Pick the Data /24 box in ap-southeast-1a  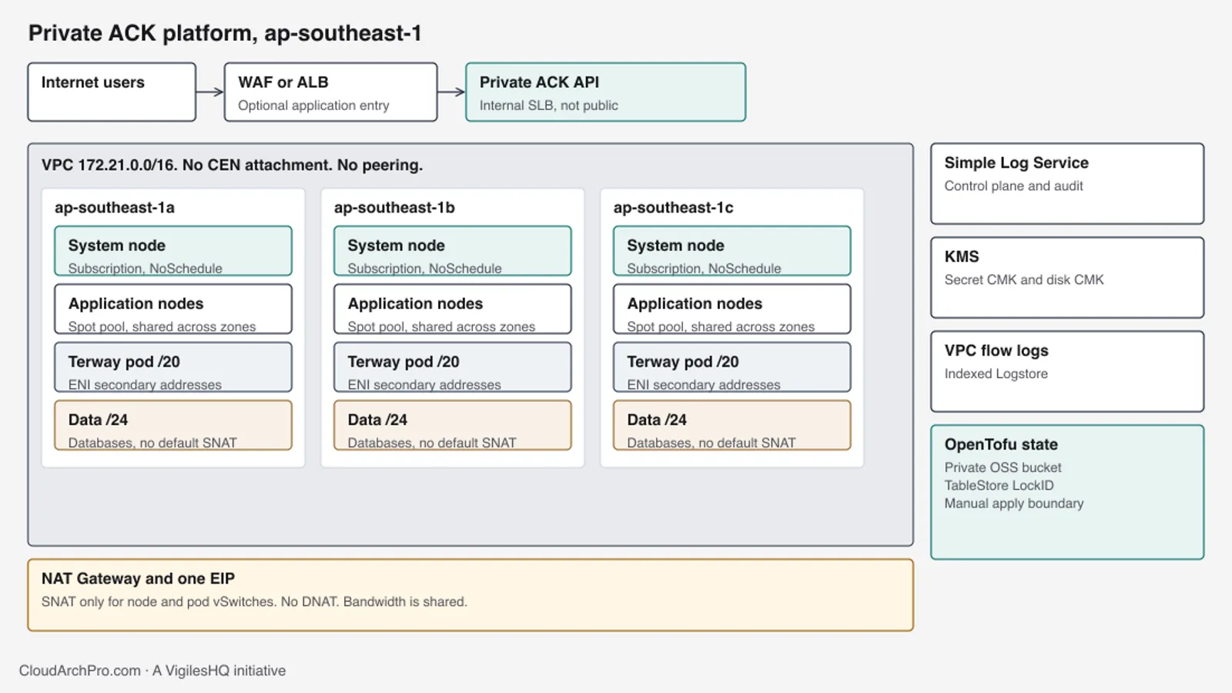(x=173, y=425)
